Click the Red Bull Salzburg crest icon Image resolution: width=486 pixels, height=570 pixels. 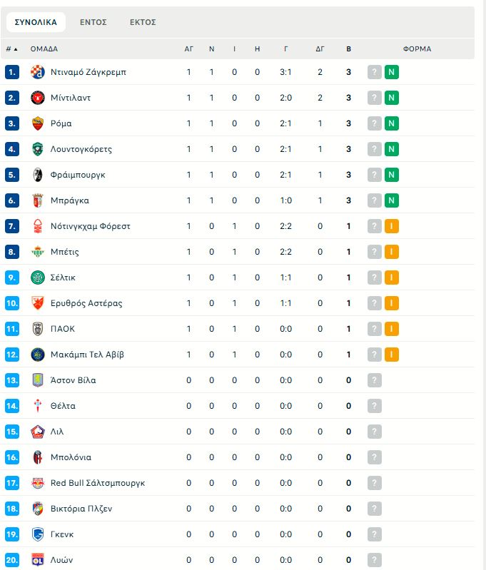[38, 483]
